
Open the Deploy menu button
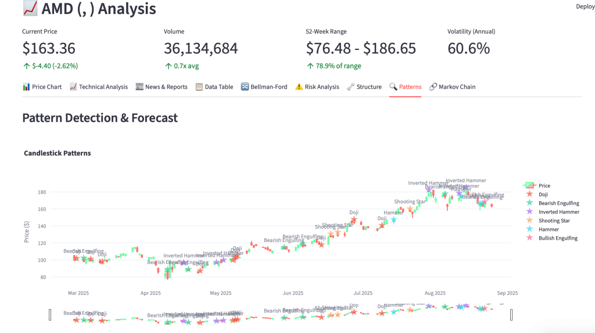(585, 6)
